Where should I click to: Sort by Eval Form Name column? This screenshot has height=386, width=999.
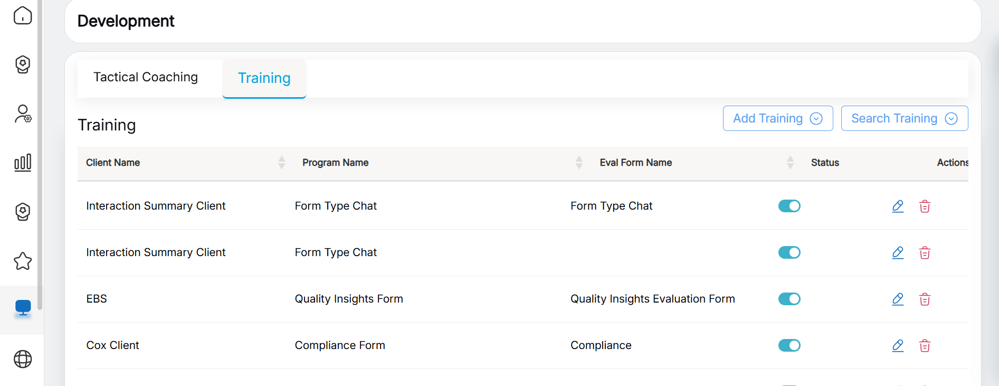[790, 163]
